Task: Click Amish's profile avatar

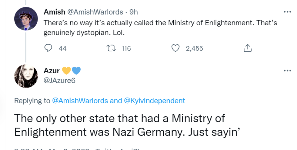Action: tap(26, 18)
